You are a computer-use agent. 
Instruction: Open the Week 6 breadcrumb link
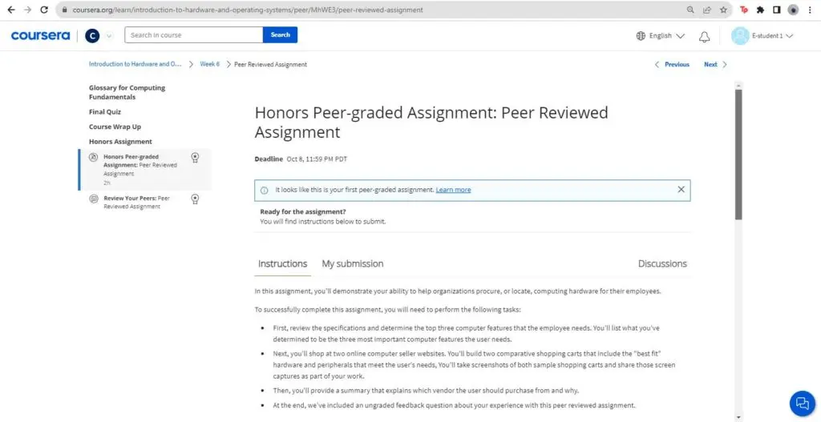point(209,64)
